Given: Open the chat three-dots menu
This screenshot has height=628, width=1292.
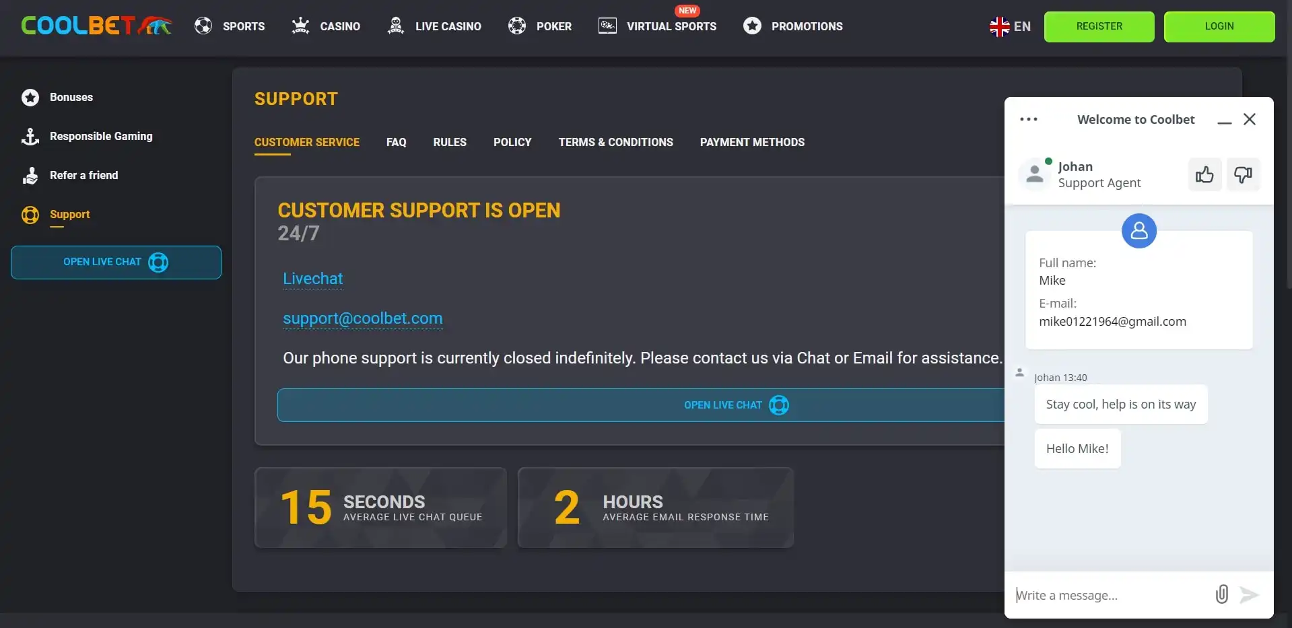Looking at the screenshot, I should [x=1029, y=119].
